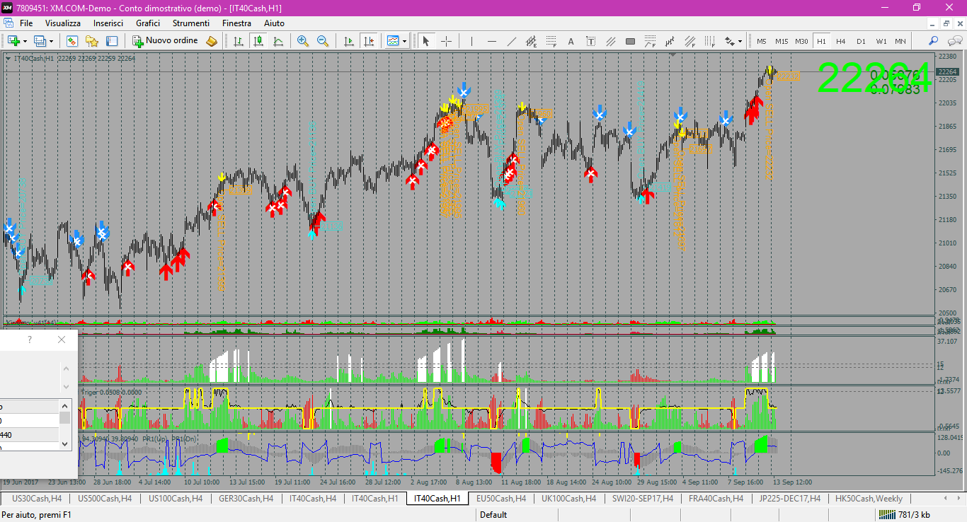Viewport: 967px width, 522px height.
Task: Open the Finestra menu
Action: tap(236, 23)
